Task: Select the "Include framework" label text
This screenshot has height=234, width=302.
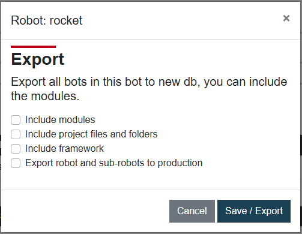Action: (x=64, y=149)
